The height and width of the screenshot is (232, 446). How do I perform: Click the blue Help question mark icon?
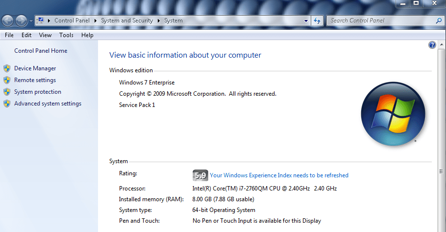coord(432,45)
